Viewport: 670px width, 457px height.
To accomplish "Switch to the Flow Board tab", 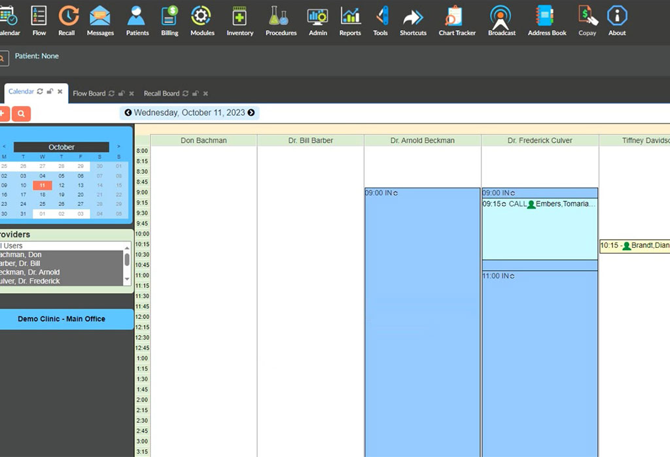I will pos(89,93).
